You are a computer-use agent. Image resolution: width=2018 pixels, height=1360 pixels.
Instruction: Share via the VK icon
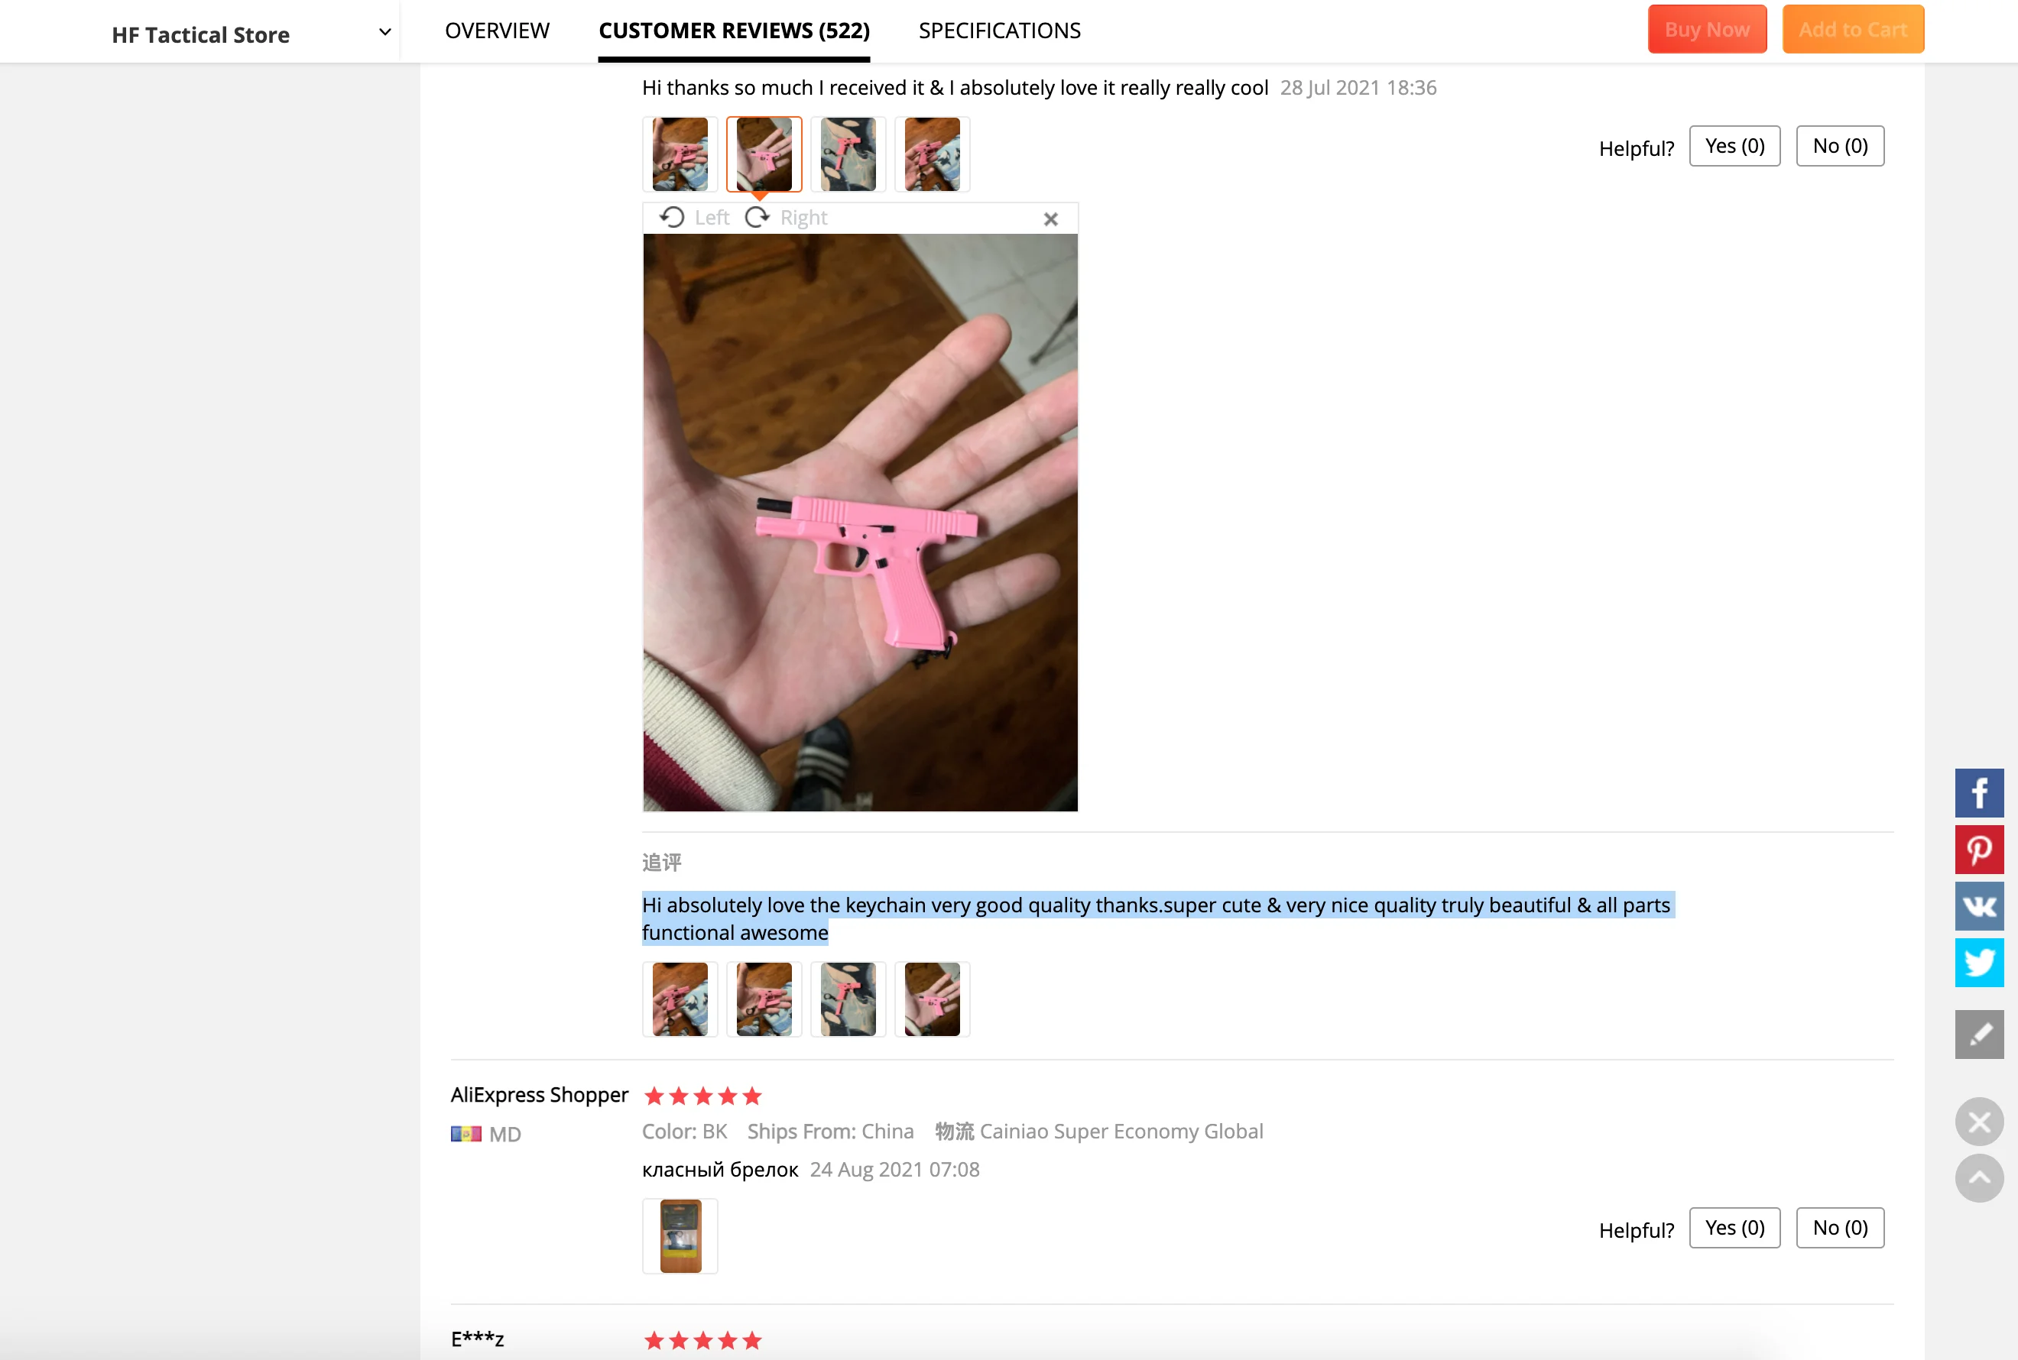(1978, 905)
